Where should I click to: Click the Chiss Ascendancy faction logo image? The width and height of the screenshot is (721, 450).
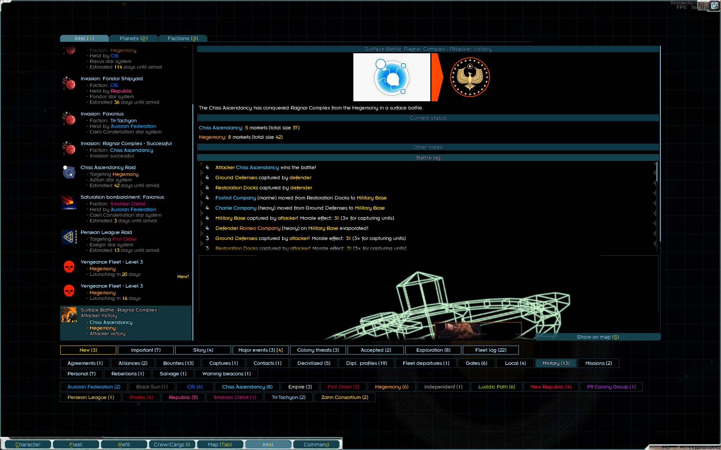[392, 77]
